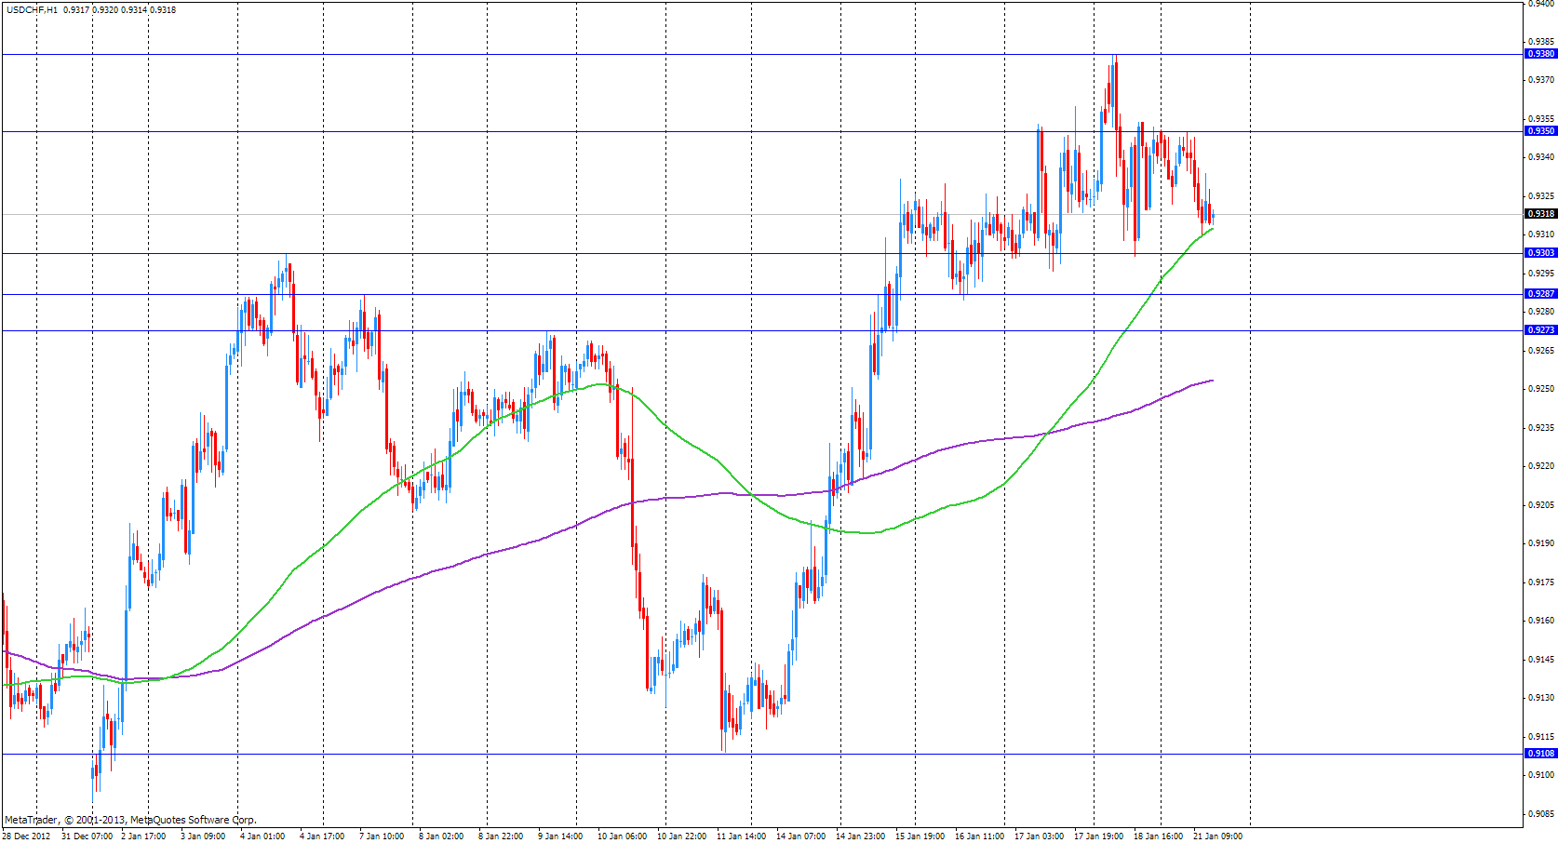Click the 0.9265 value on the price scale

pos(1541,351)
